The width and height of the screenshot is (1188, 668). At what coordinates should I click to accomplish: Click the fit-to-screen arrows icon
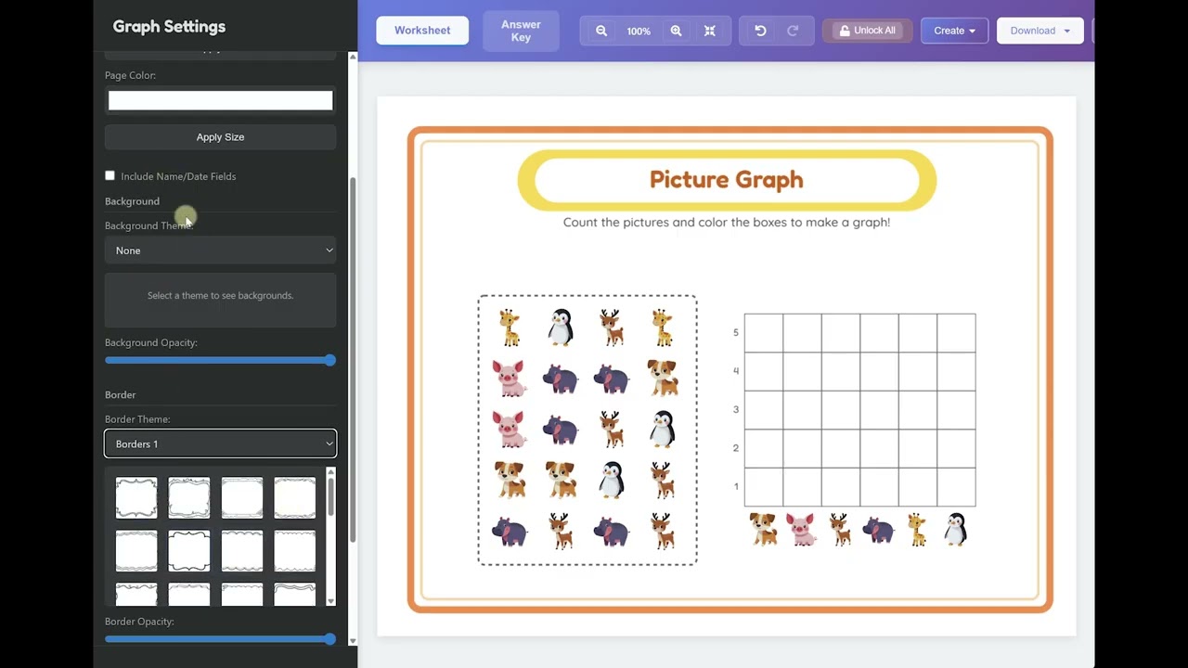pos(710,31)
